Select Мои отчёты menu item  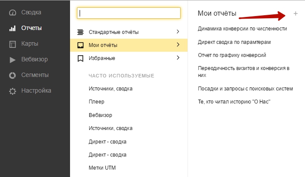coord(129,45)
